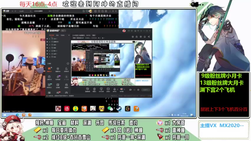The width and height of the screenshot is (251, 141).
Task: Click the screen capture icon in bottom bar
Action: tap(88, 89)
